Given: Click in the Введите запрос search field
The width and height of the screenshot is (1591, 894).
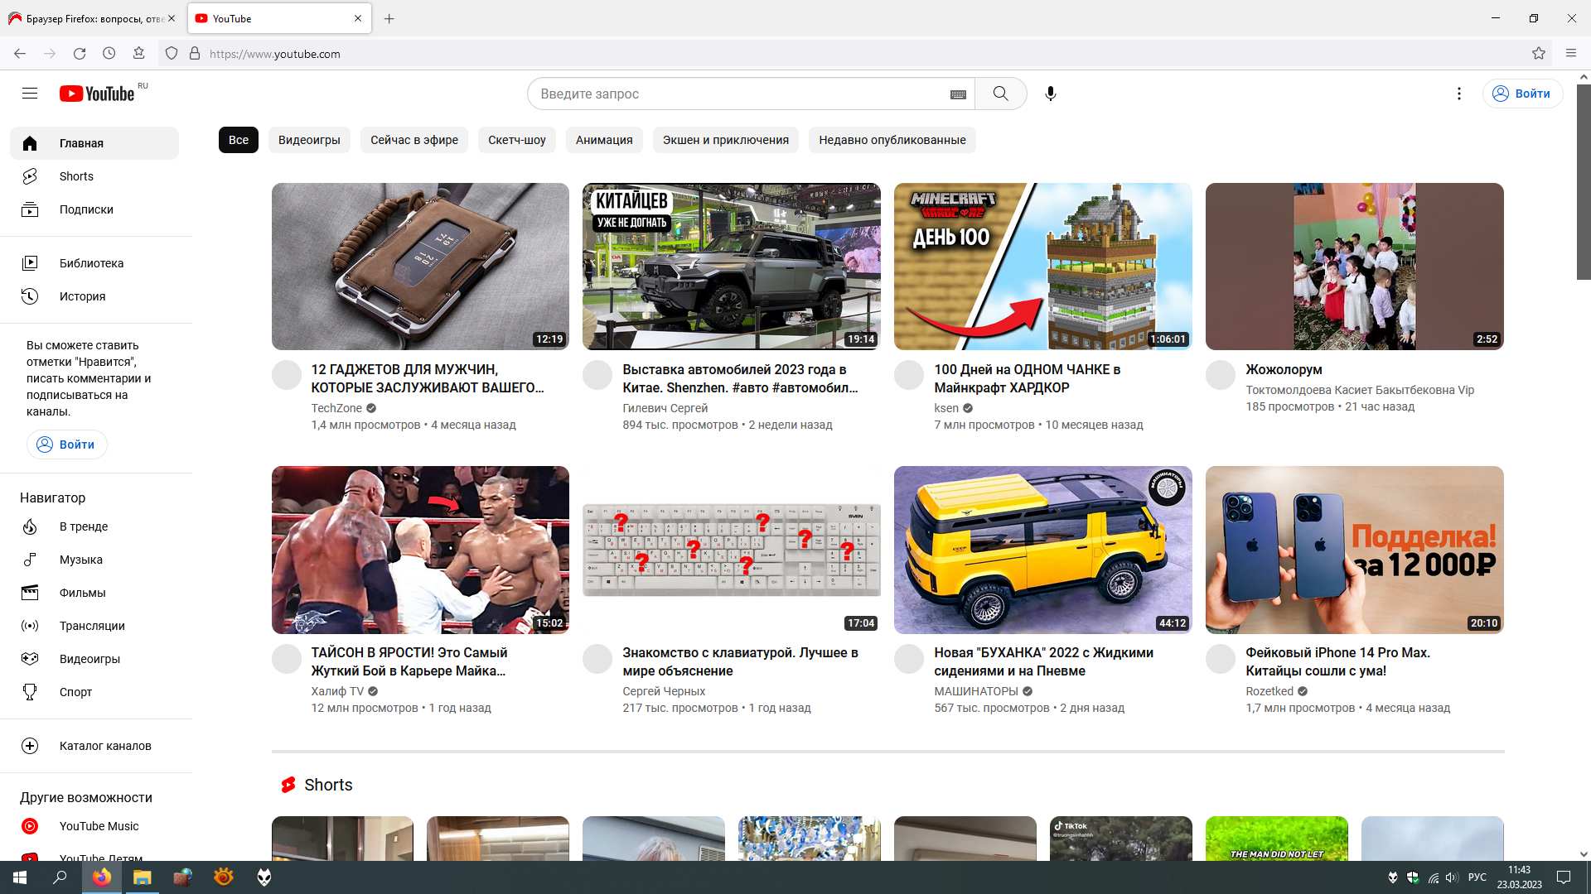Looking at the screenshot, I should pyautogui.click(x=737, y=94).
